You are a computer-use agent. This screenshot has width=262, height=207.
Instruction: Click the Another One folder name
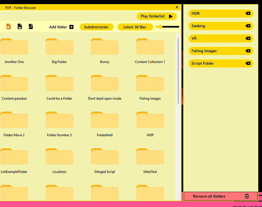pyautogui.click(x=14, y=62)
